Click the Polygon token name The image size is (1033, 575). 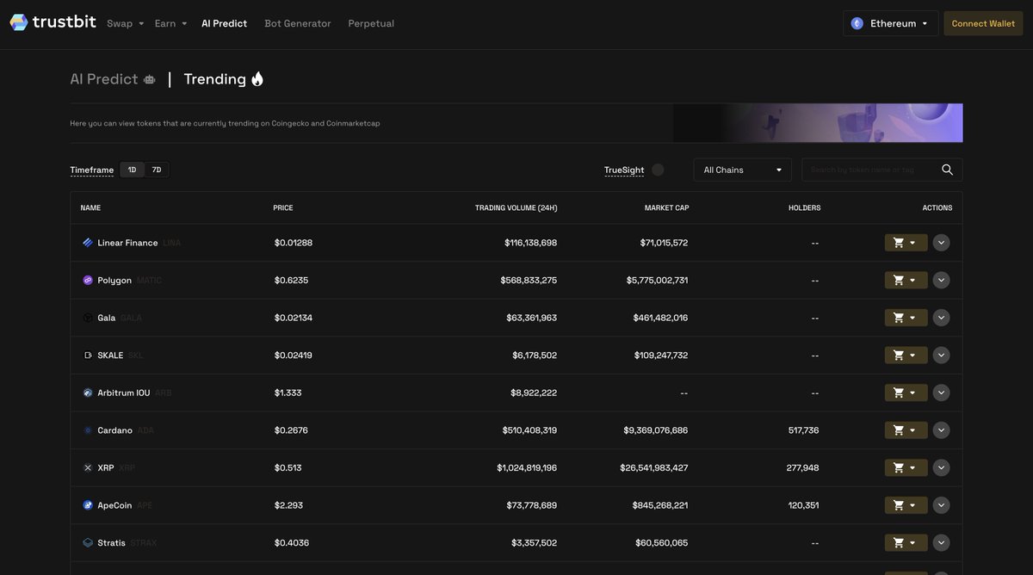point(114,281)
